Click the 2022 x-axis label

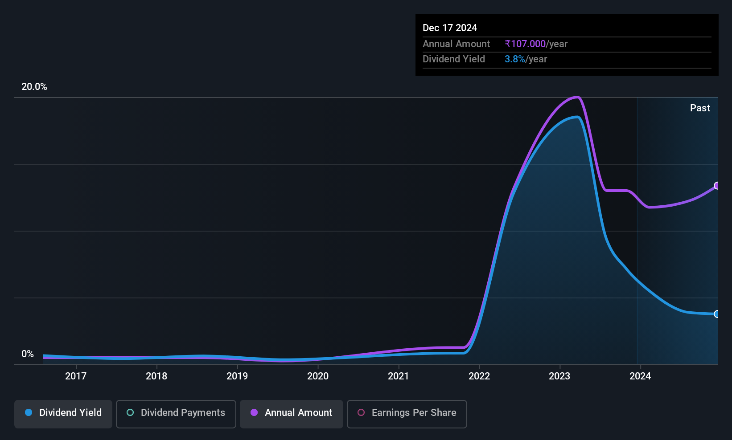point(479,376)
